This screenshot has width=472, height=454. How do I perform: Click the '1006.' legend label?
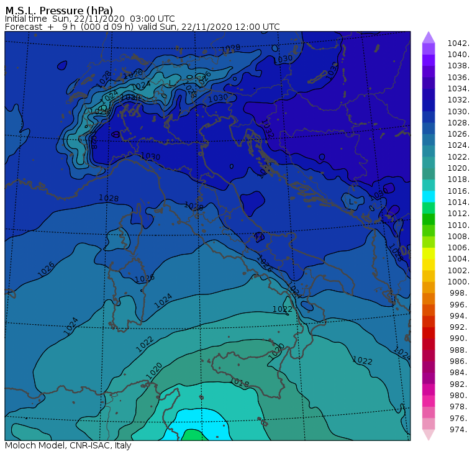pos(458,247)
